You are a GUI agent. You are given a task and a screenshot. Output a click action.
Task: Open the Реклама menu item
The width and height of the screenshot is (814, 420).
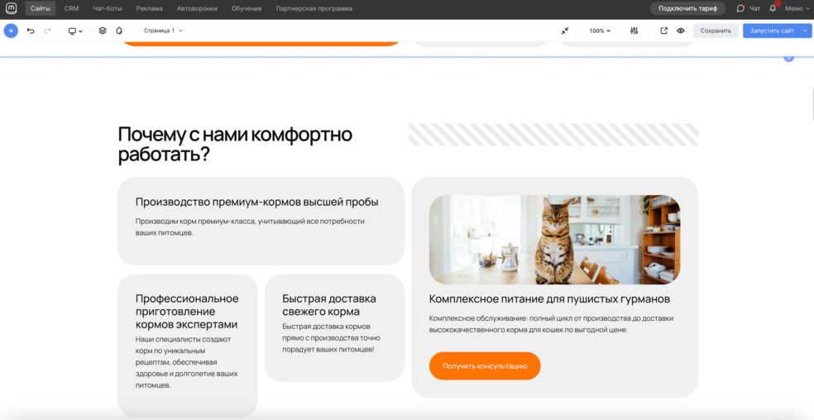pyautogui.click(x=150, y=8)
